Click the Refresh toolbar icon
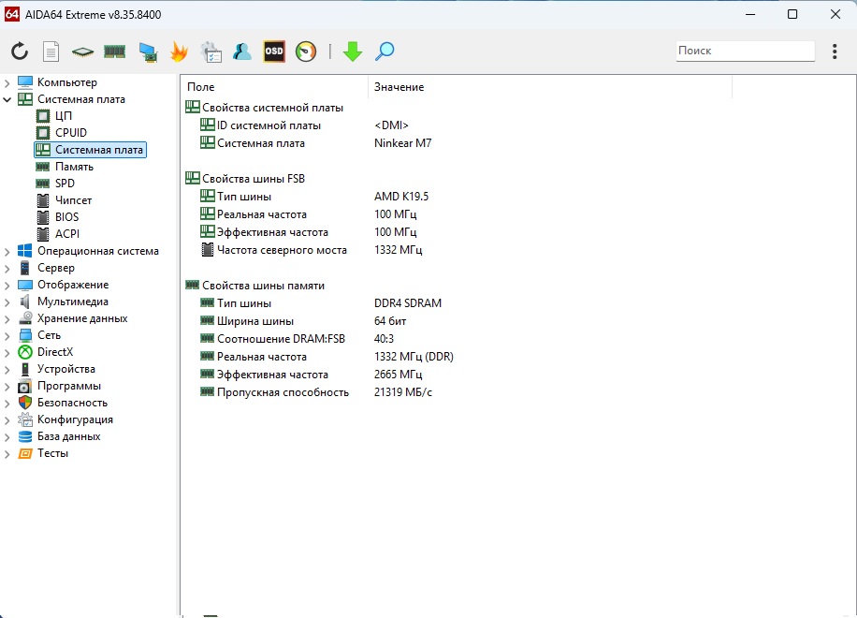Screen dimensions: 857x618 click(x=20, y=51)
